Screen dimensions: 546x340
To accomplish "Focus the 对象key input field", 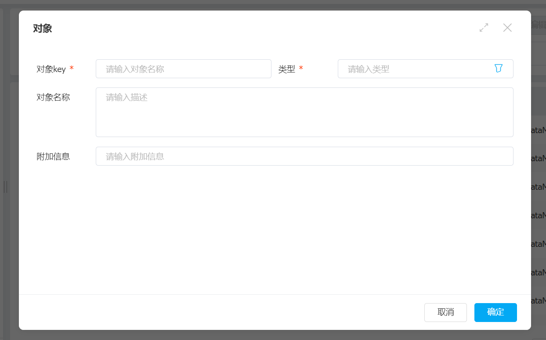I will pos(183,69).
